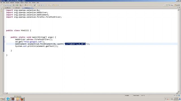Click the Open Type toolbar icon
Viewport: 181px width, 101px height.
tap(25, 5)
